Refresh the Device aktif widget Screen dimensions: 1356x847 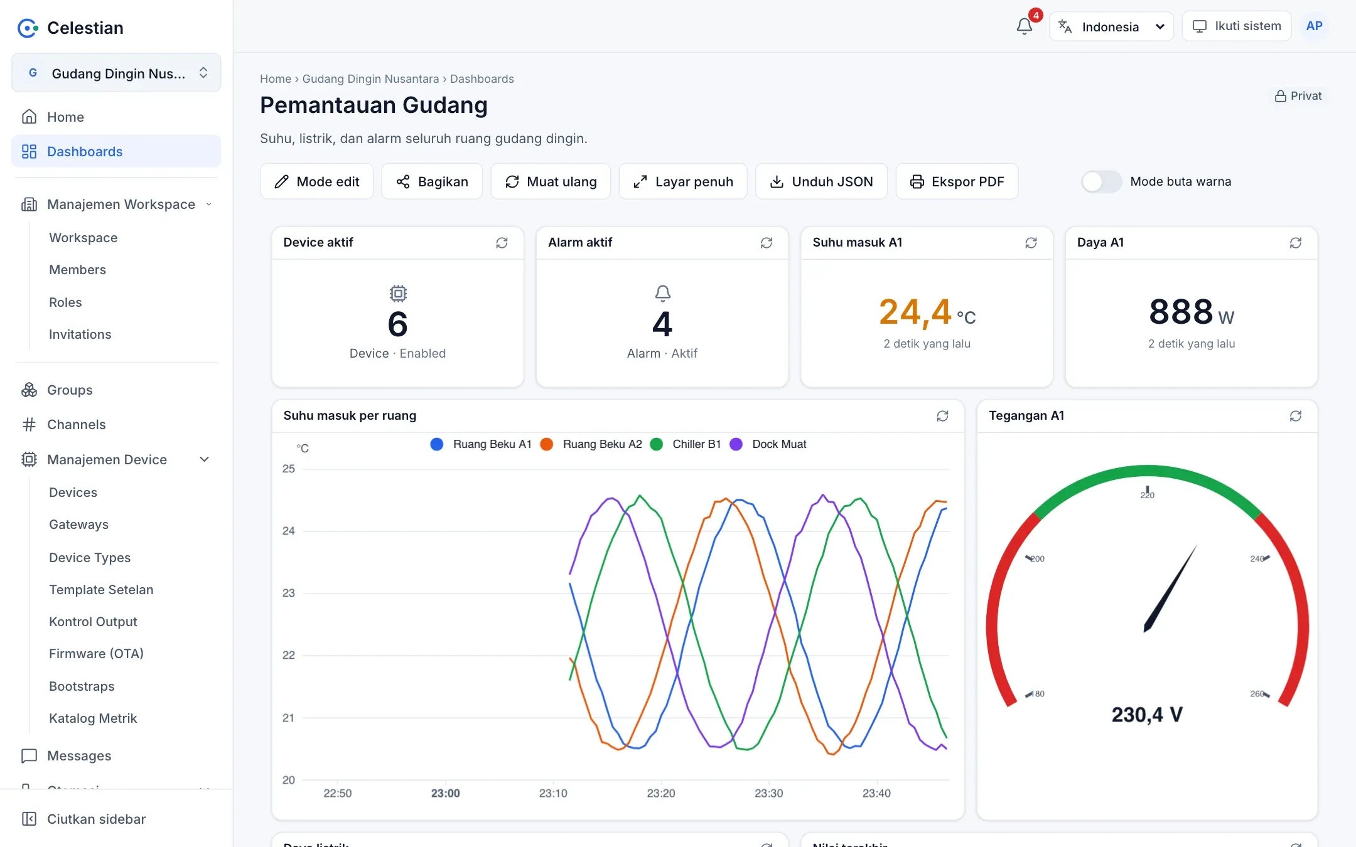pos(502,243)
